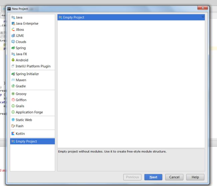Viewport: 217px width, 186px height.
Task: Click the JBoss icon in list
Action: tap(13, 29)
